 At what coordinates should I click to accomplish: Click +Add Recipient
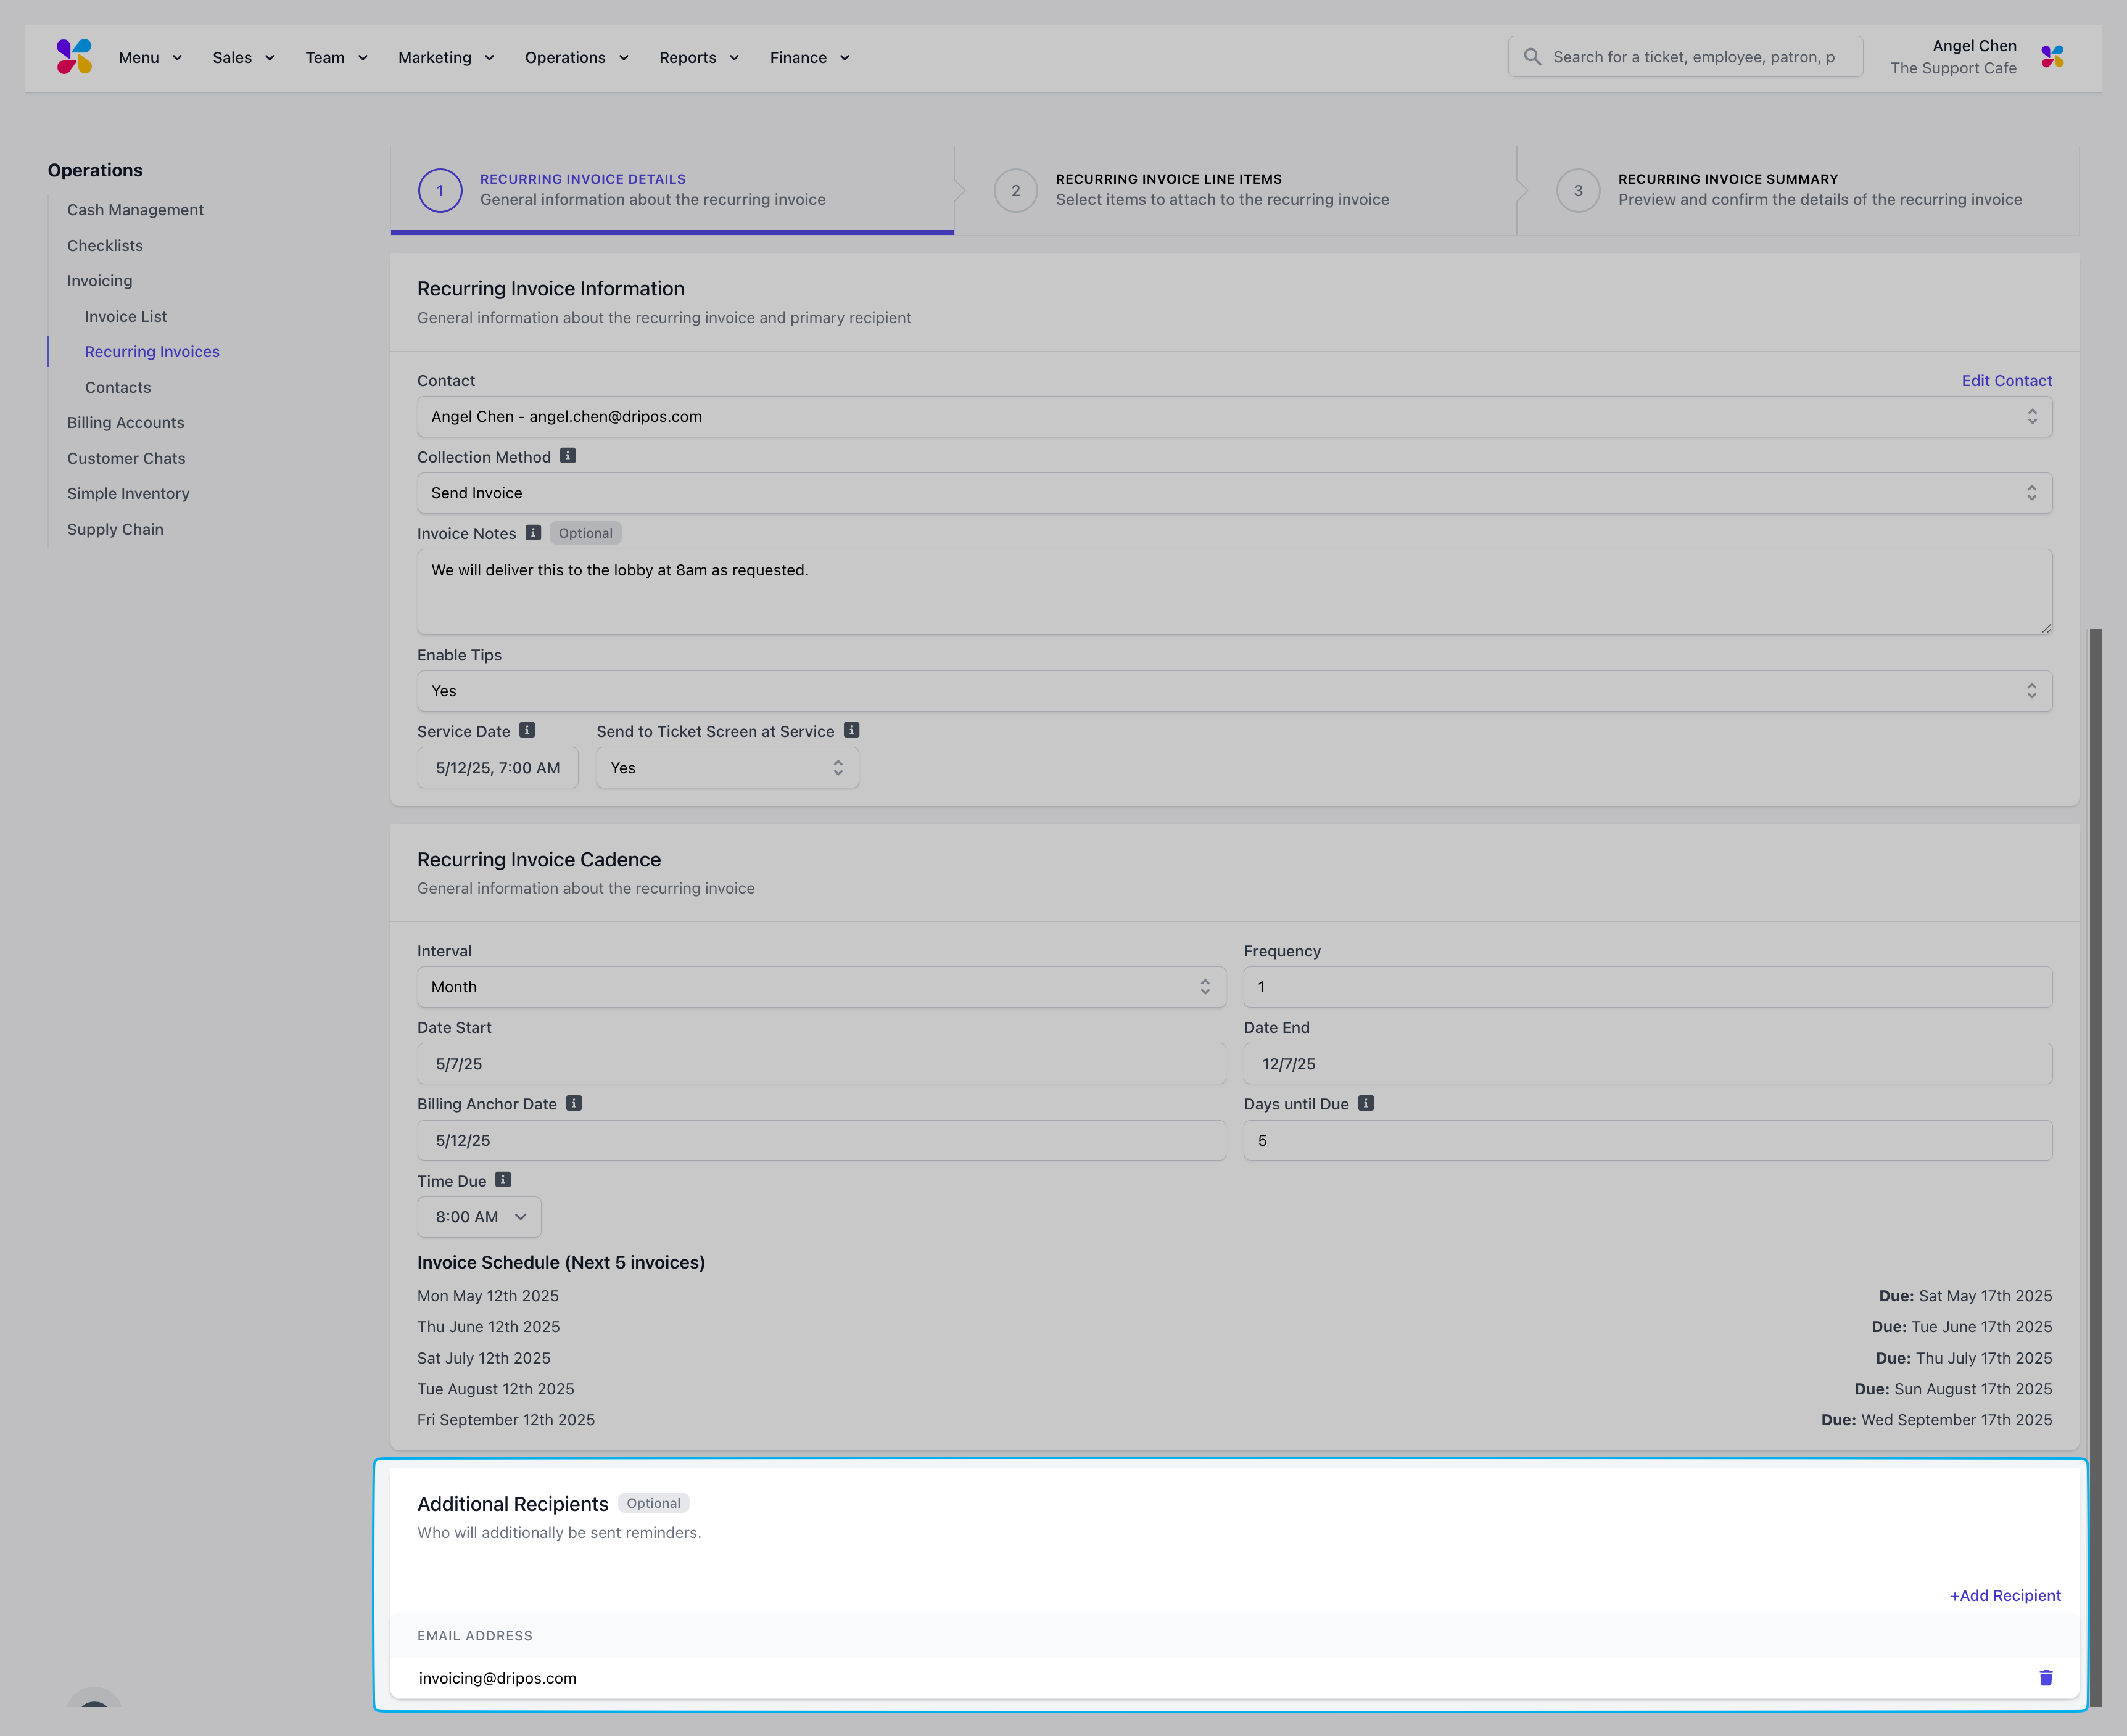pyautogui.click(x=2004, y=1596)
